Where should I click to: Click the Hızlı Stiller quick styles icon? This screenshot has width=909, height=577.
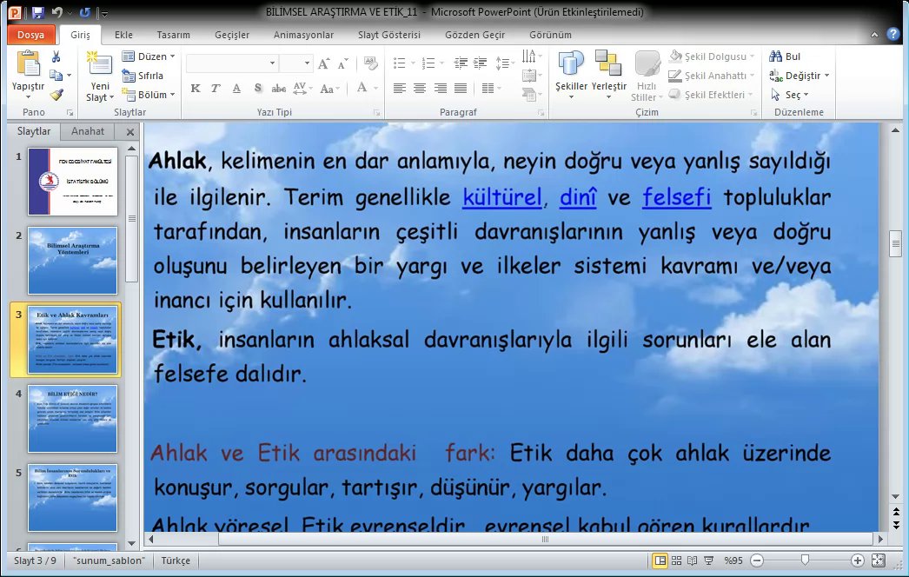pyautogui.click(x=647, y=63)
